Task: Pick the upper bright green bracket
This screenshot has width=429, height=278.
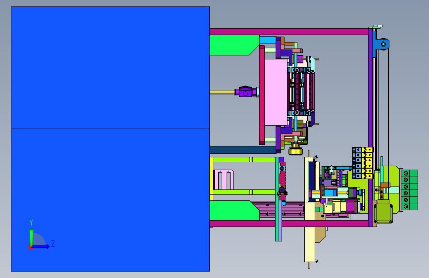Action: [x=233, y=45]
